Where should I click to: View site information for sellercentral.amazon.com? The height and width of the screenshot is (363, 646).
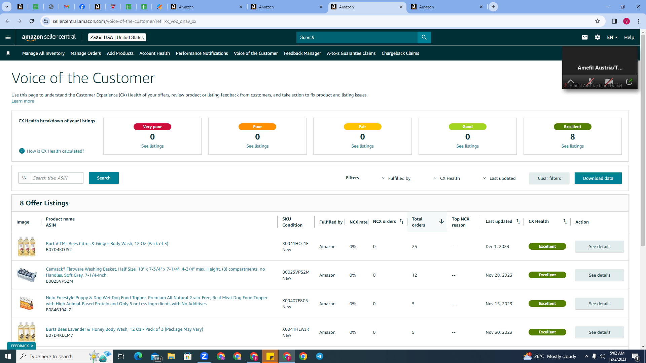[46, 21]
